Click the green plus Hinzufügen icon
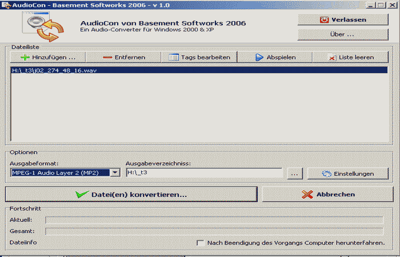This screenshot has height=257, width=400. coord(25,58)
